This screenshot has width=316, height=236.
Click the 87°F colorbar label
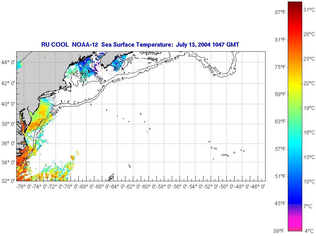coord(280,13)
